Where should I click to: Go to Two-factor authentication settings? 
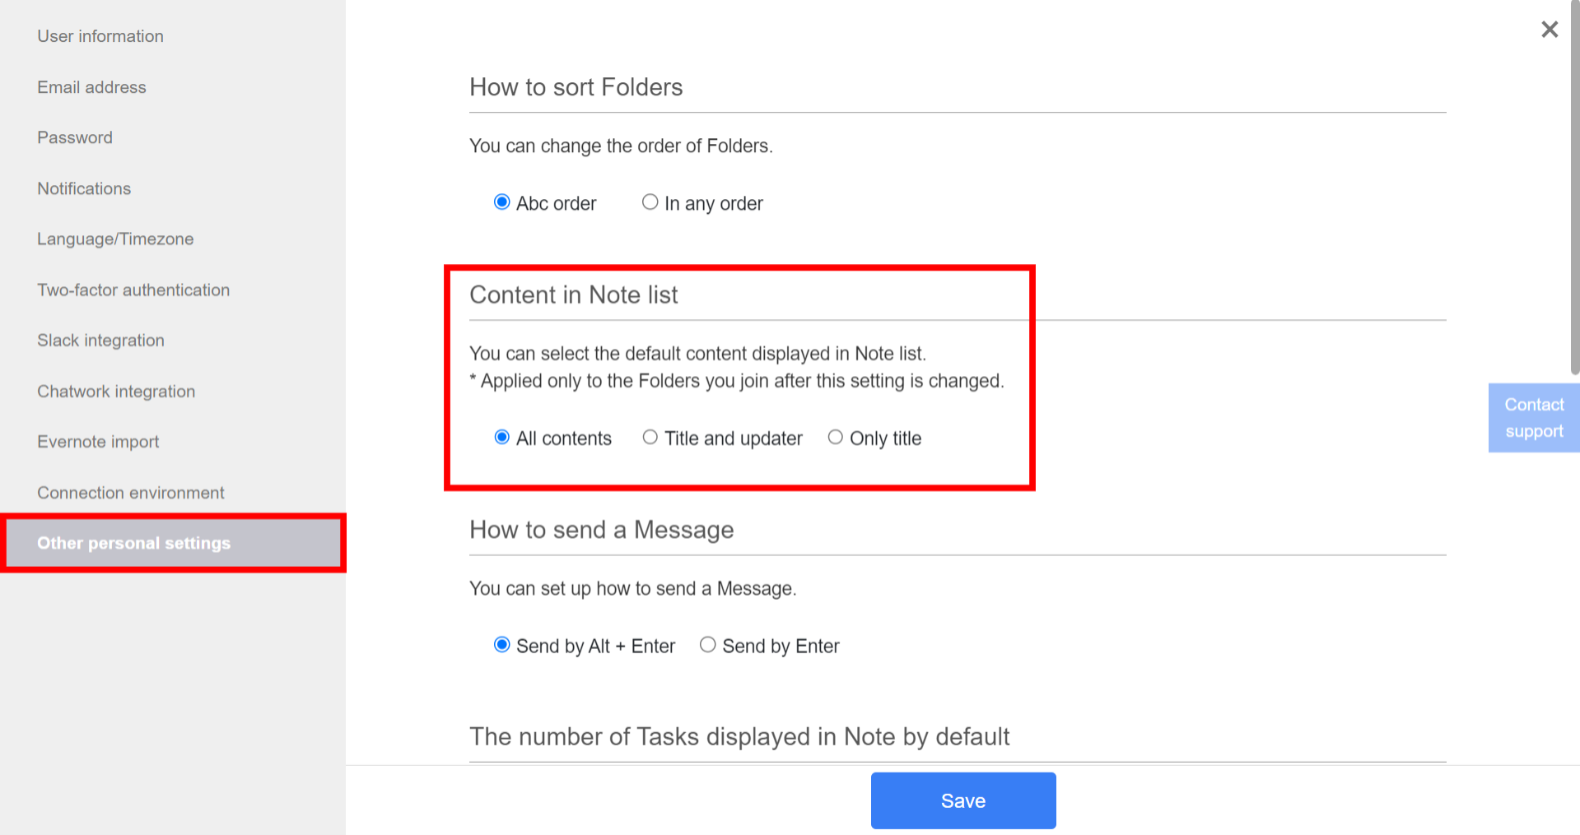133,290
